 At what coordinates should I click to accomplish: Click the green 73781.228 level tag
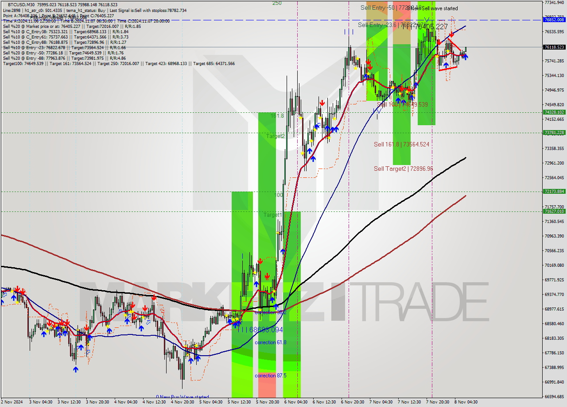click(555, 132)
